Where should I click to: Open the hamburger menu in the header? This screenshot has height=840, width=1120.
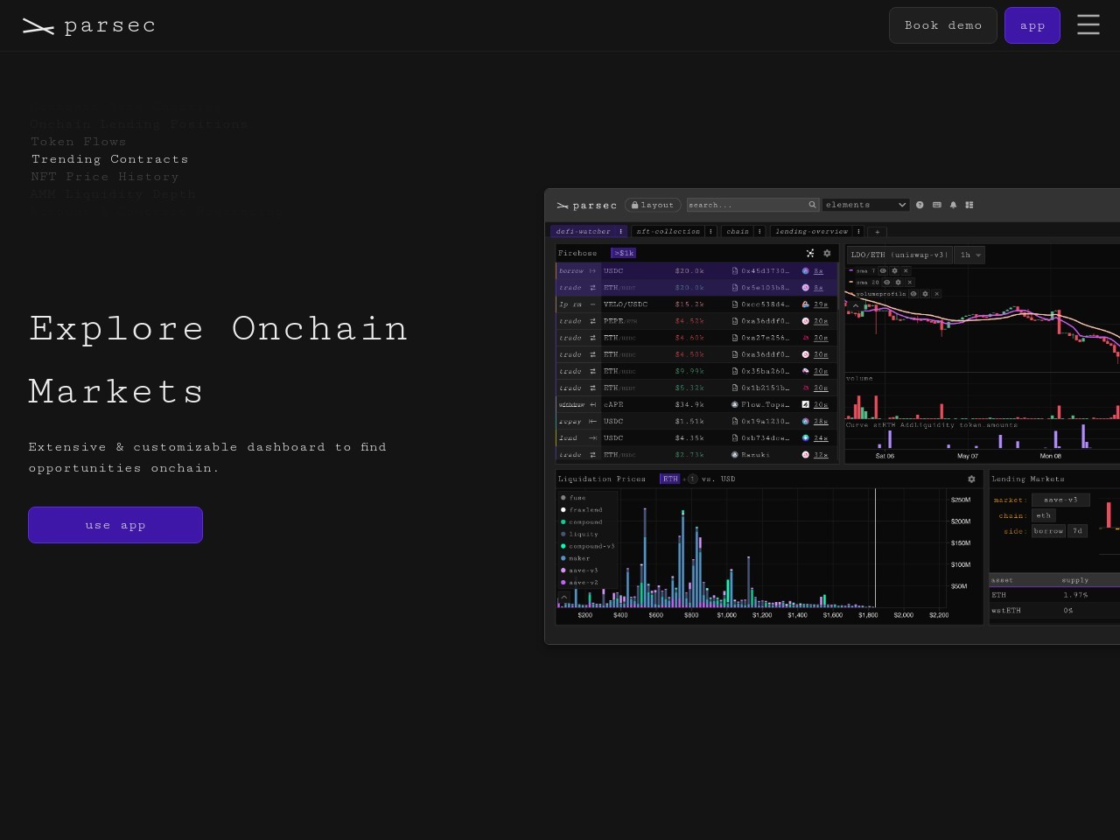(x=1088, y=24)
